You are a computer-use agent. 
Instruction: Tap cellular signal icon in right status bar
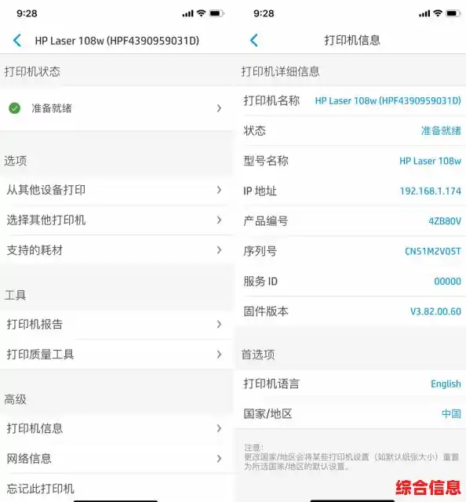click(x=424, y=14)
